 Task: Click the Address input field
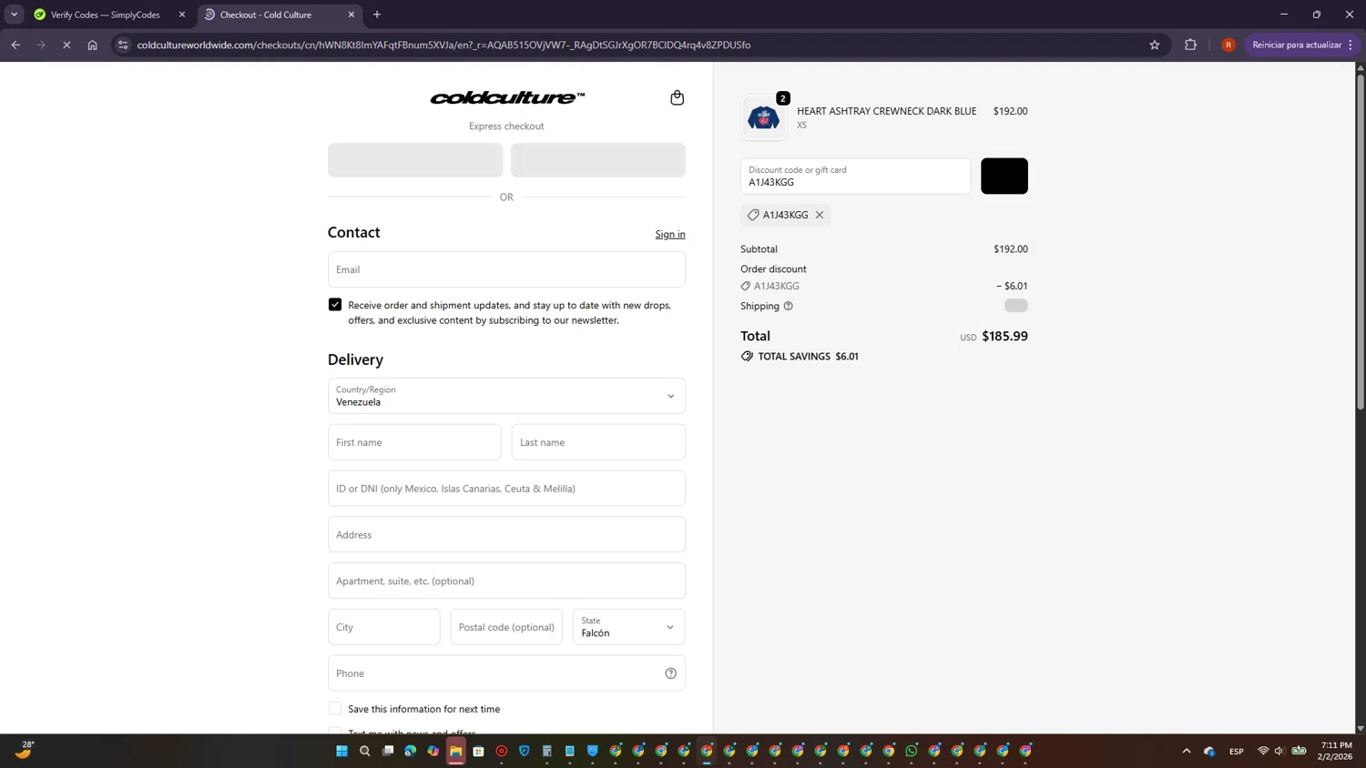click(x=506, y=535)
